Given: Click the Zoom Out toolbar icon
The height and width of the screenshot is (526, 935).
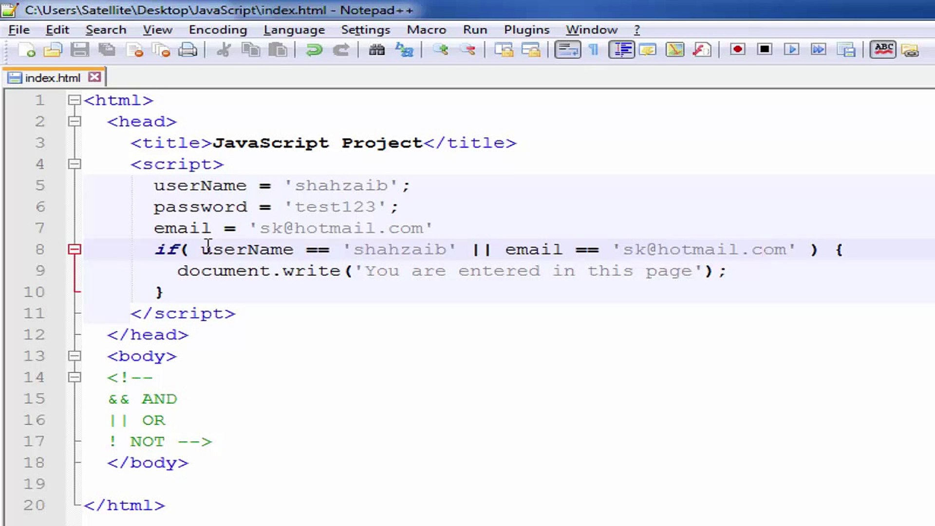Looking at the screenshot, I should [x=468, y=50].
